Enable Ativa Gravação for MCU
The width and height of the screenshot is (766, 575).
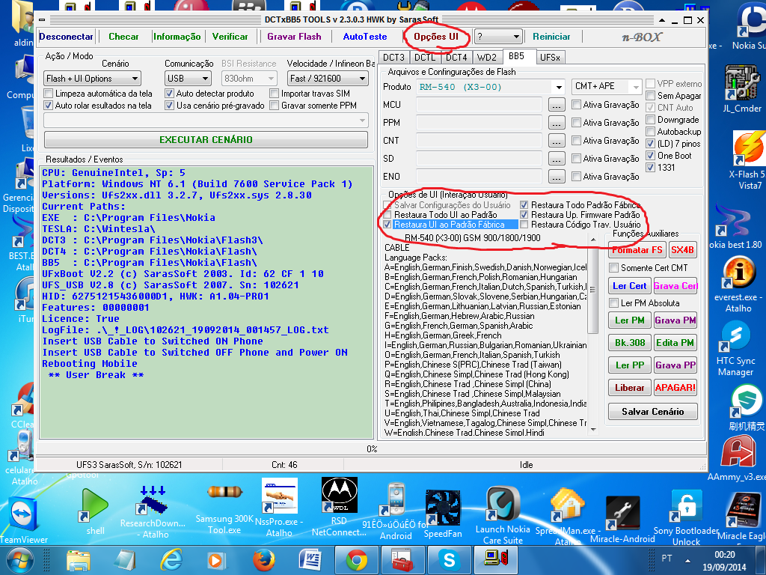coord(577,105)
